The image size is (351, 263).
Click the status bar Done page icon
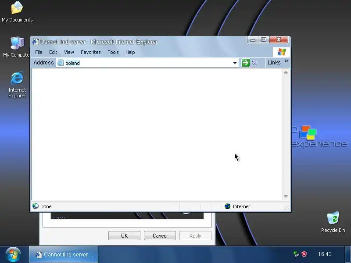point(36,206)
